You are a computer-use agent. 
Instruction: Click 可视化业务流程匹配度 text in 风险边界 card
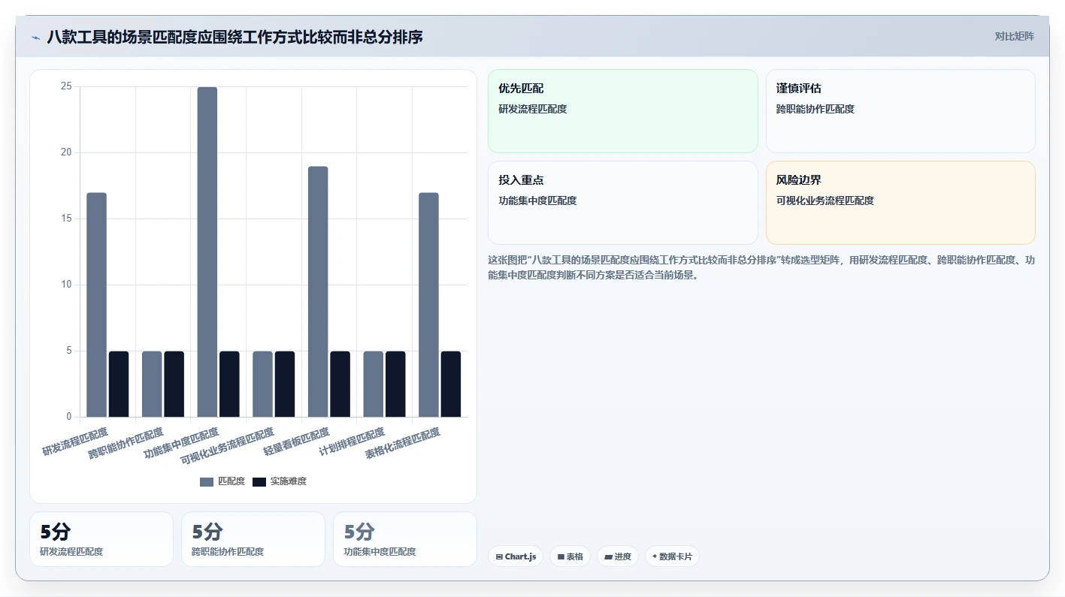(825, 201)
